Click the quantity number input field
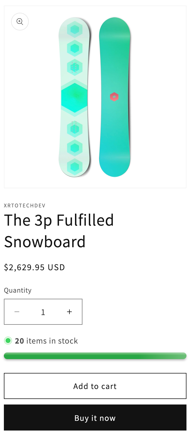 point(43,312)
